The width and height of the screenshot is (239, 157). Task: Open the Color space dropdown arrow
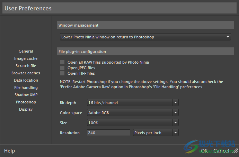pos(175,113)
